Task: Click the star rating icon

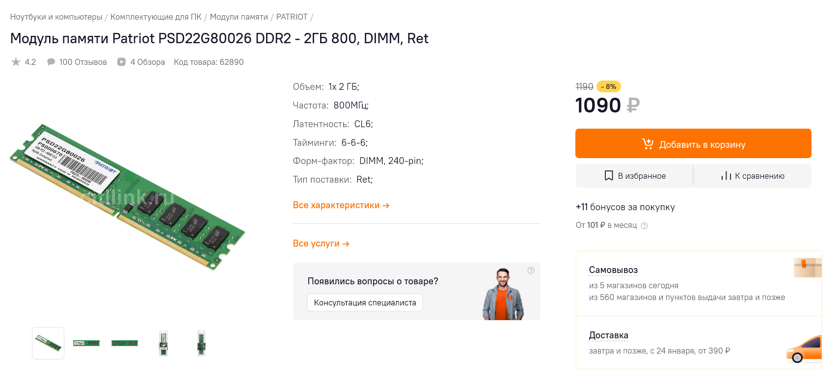Action: [x=16, y=62]
